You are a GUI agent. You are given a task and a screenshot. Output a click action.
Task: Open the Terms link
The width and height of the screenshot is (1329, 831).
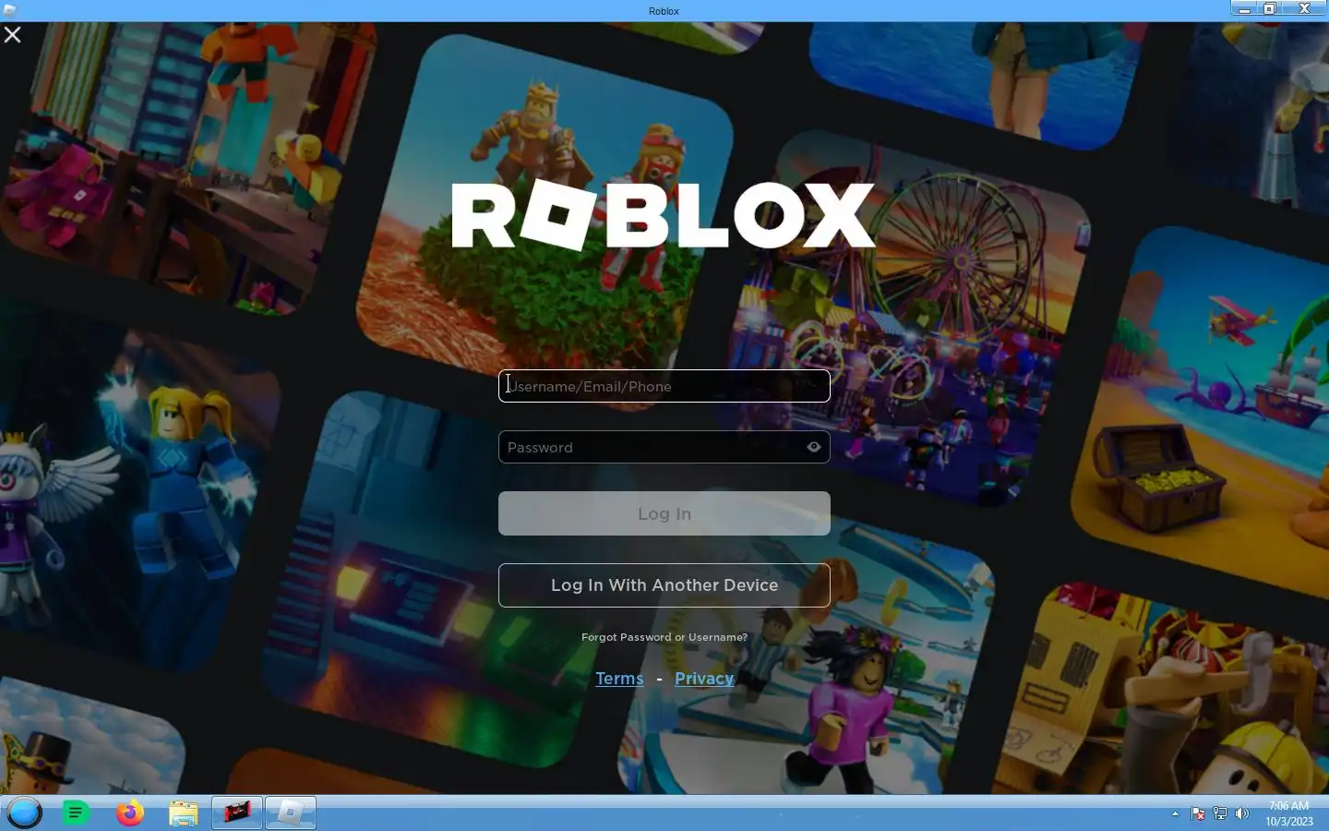click(x=619, y=679)
